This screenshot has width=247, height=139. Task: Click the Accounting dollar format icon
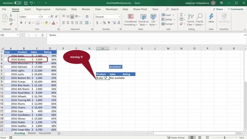(x=97, y=23)
